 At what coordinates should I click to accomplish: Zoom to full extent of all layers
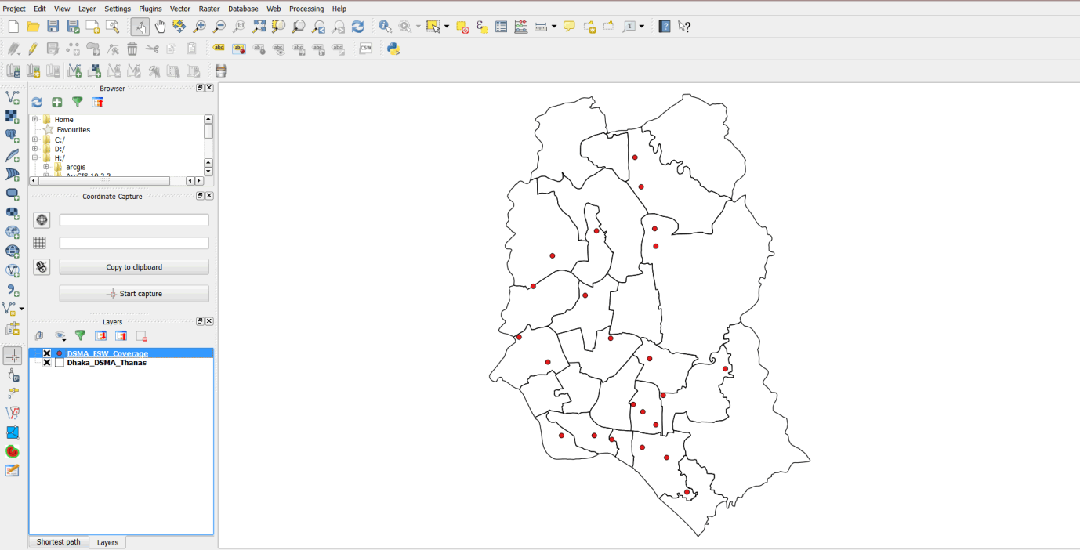point(259,27)
